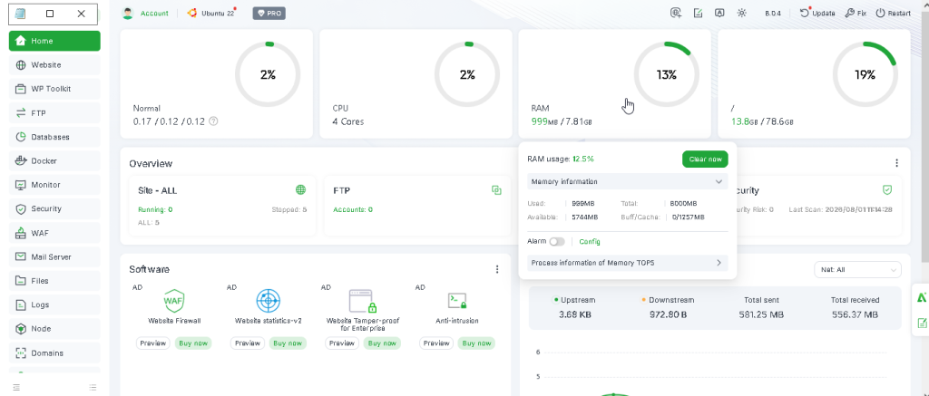Click the Site globe icon
Screen dimensions: 929x396
pos(301,190)
